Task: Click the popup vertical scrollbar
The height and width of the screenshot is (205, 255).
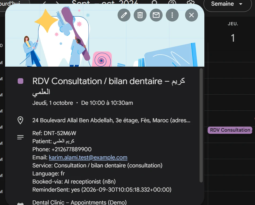Action: (201, 125)
